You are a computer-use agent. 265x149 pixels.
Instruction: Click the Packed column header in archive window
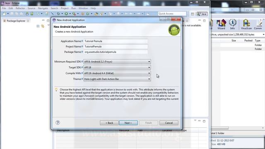coord(248,41)
